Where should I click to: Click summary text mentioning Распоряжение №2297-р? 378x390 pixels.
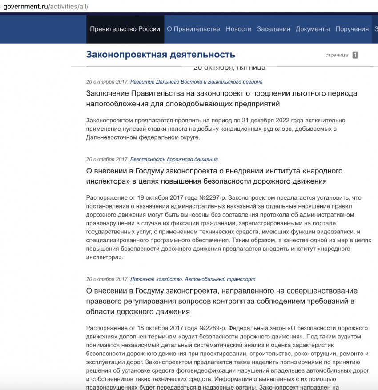(222, 227)
